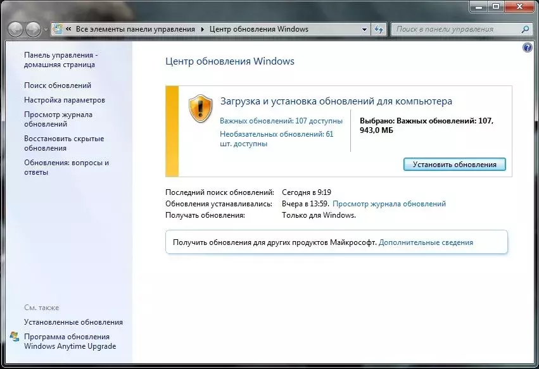Open 'Установленные обновления' under См. также
Screen dimensions: 539x369
click(x=73, y=322)
